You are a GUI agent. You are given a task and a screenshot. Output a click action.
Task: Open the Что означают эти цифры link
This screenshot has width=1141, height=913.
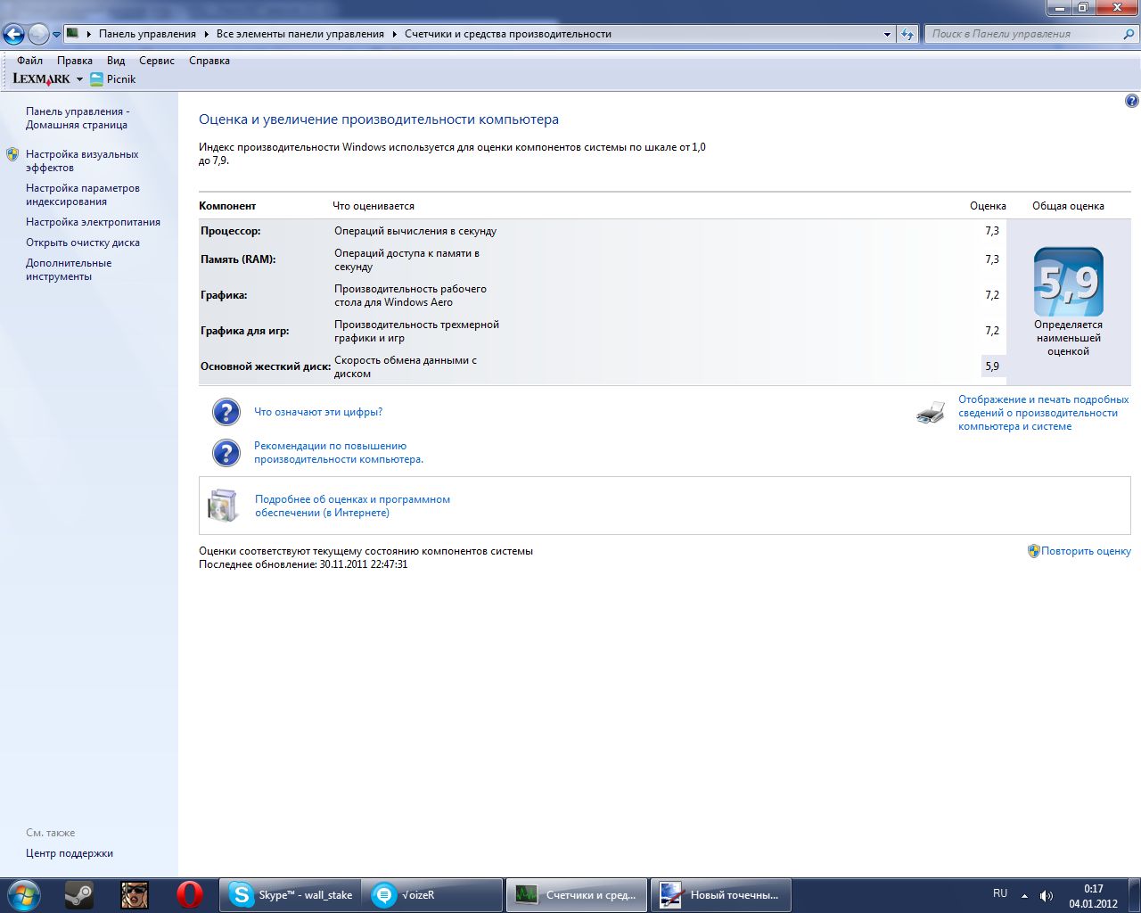coord(318,412)
